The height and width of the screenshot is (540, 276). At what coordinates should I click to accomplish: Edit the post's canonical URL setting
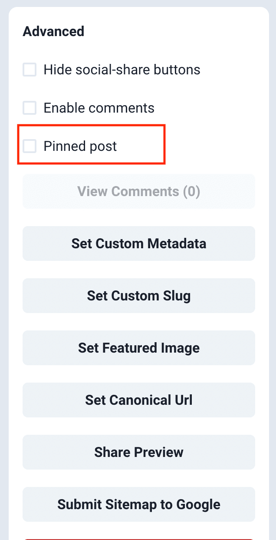139,400
